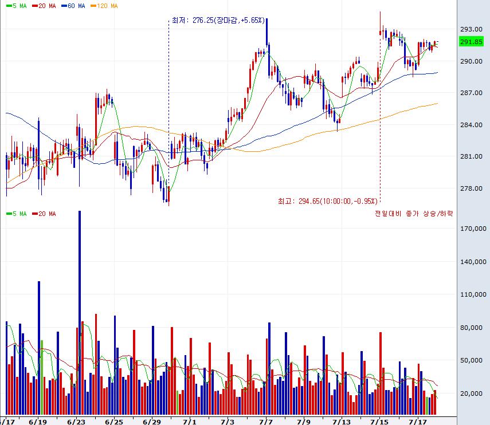Click the 7/9 date on the time axis

tap(303, 422)
